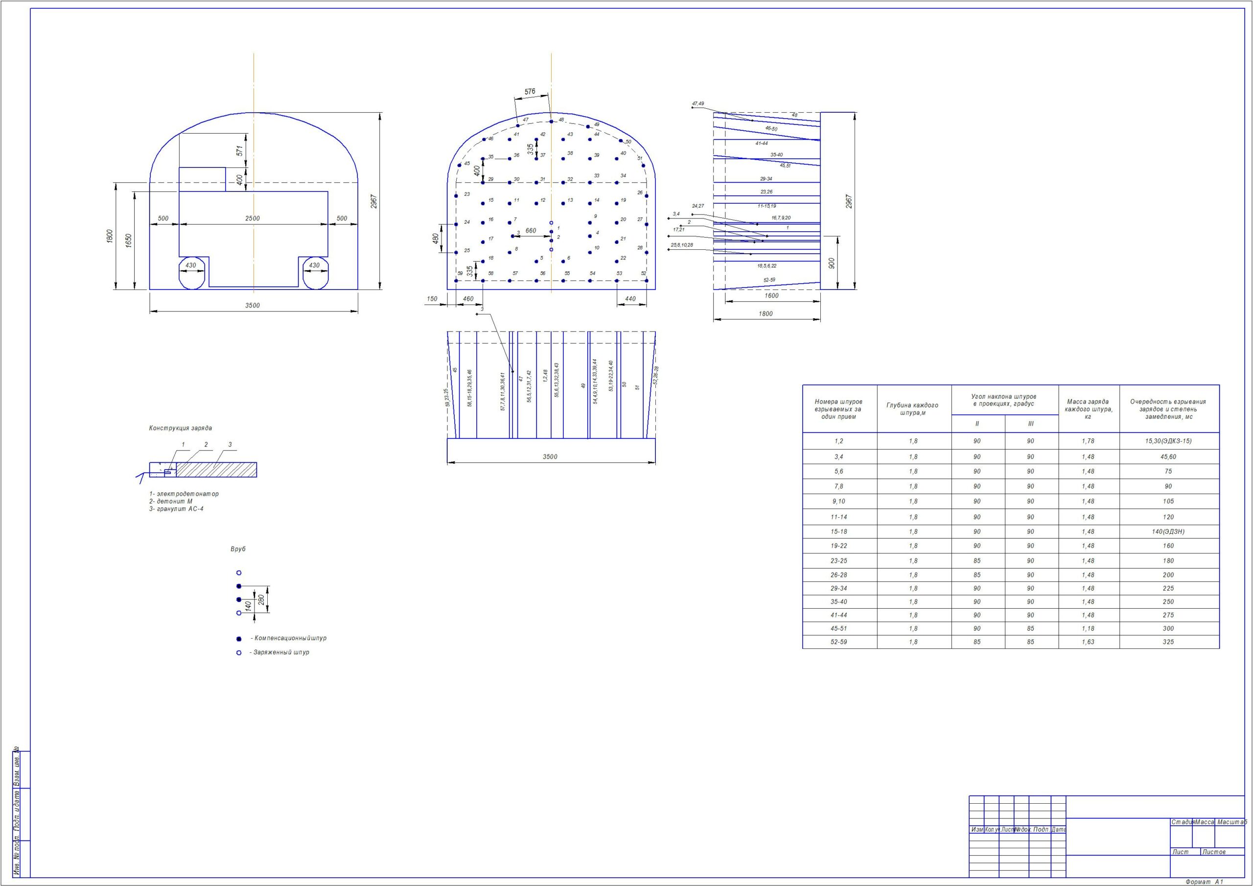Select the delay cell '105'
The height and width of the screenshot is (886, 1253).
pyautogui.click(x=1168, y=502)
